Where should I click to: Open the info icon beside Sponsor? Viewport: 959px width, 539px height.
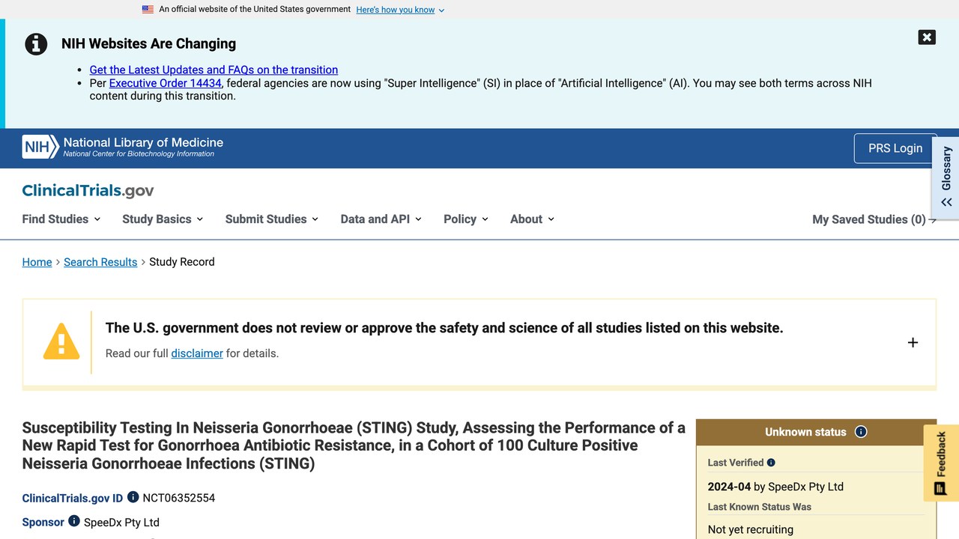74,520
